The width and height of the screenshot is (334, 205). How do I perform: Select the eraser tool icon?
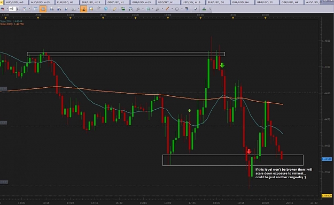196,9
